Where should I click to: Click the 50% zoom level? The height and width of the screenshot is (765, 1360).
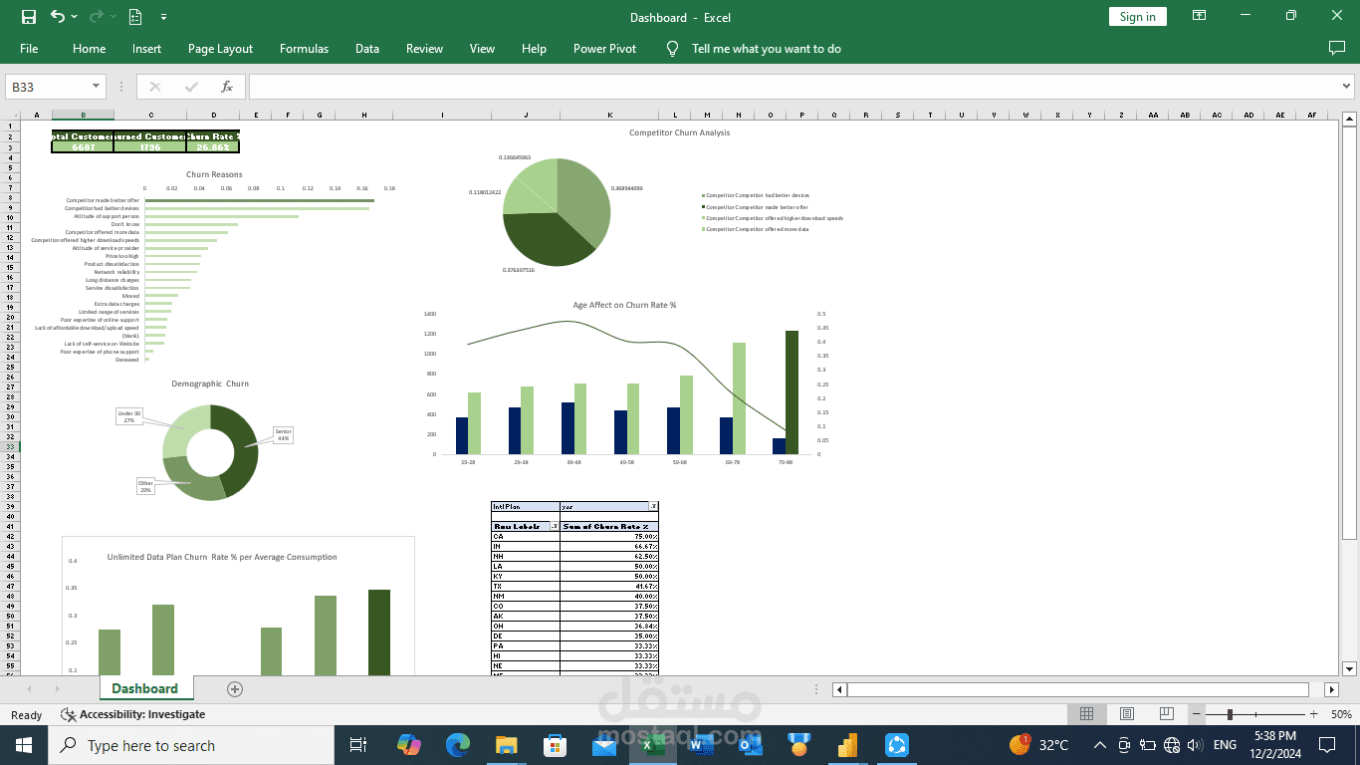click(x=1341, y=714)
